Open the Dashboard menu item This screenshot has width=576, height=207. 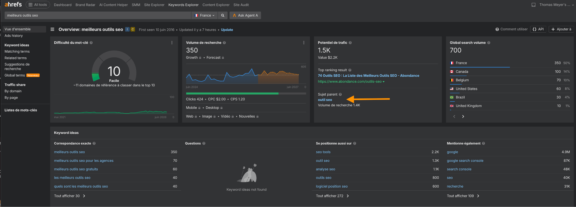pyautogui.click(x=63, y=5)
